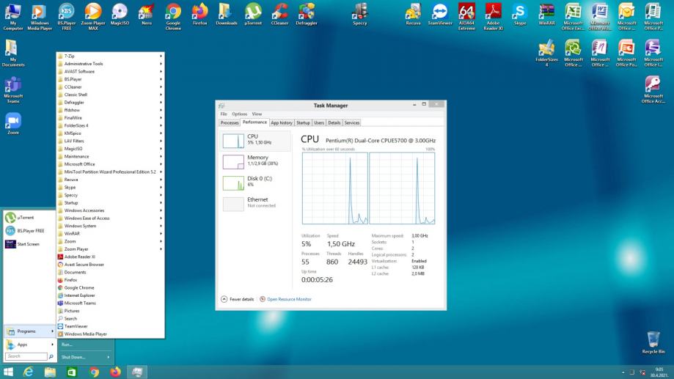
Task: Click the TeamViewer desktop shortcut
Action: (440, 12)
